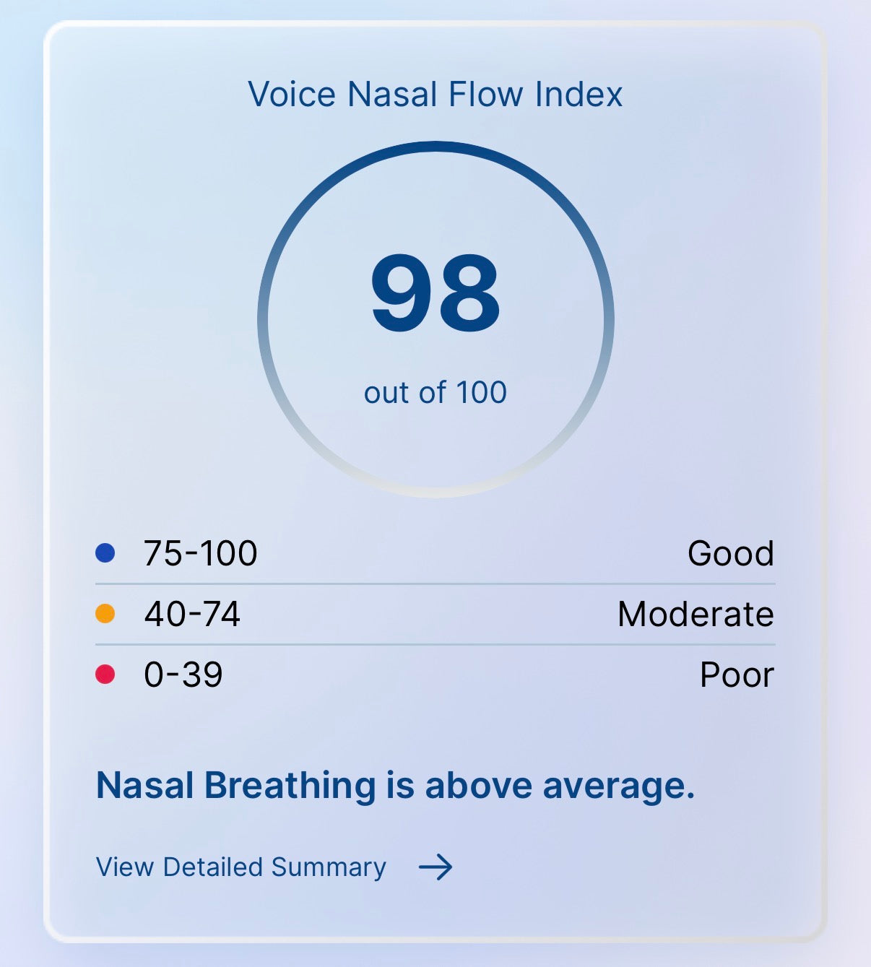
Task: Click the orange dot for the Moderate range
Action: 105,614
